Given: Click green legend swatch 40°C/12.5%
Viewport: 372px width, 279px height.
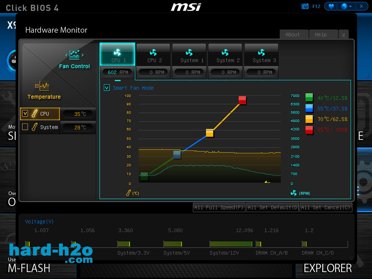Looking at the screenshot, I should click(309, 98).
